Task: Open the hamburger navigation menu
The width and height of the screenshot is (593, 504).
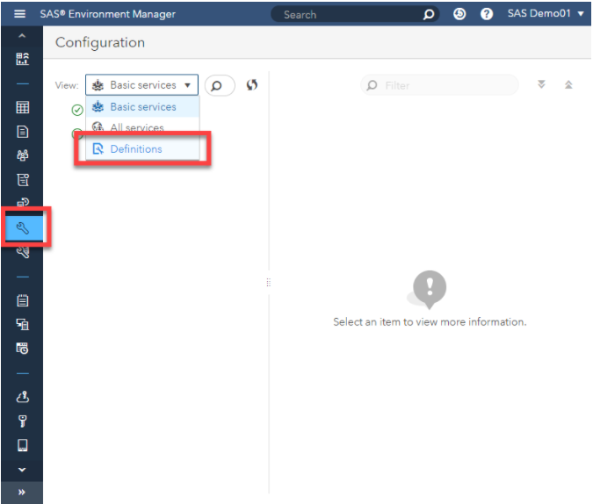Action: coord(19,14)
